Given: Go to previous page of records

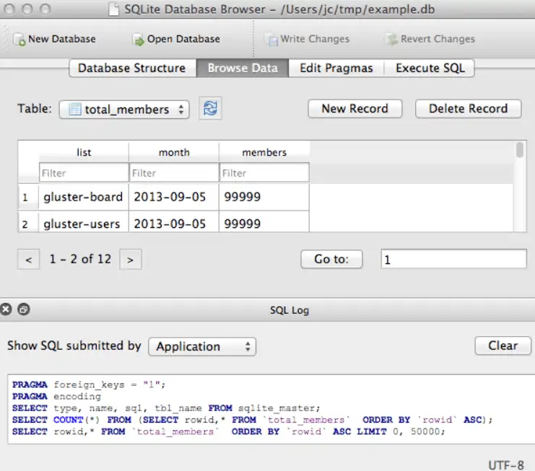Looking at the screenshot, I should pyautogui.click(x=29, y=260).
